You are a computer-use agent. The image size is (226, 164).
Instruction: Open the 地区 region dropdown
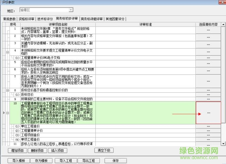(x=70, y=10)
